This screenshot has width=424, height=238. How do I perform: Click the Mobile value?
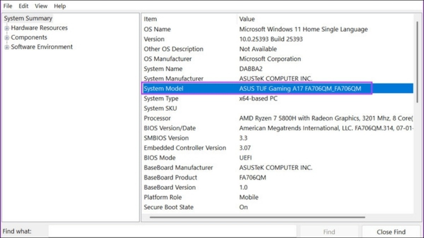pyautogui.click(x=249, y=197)
